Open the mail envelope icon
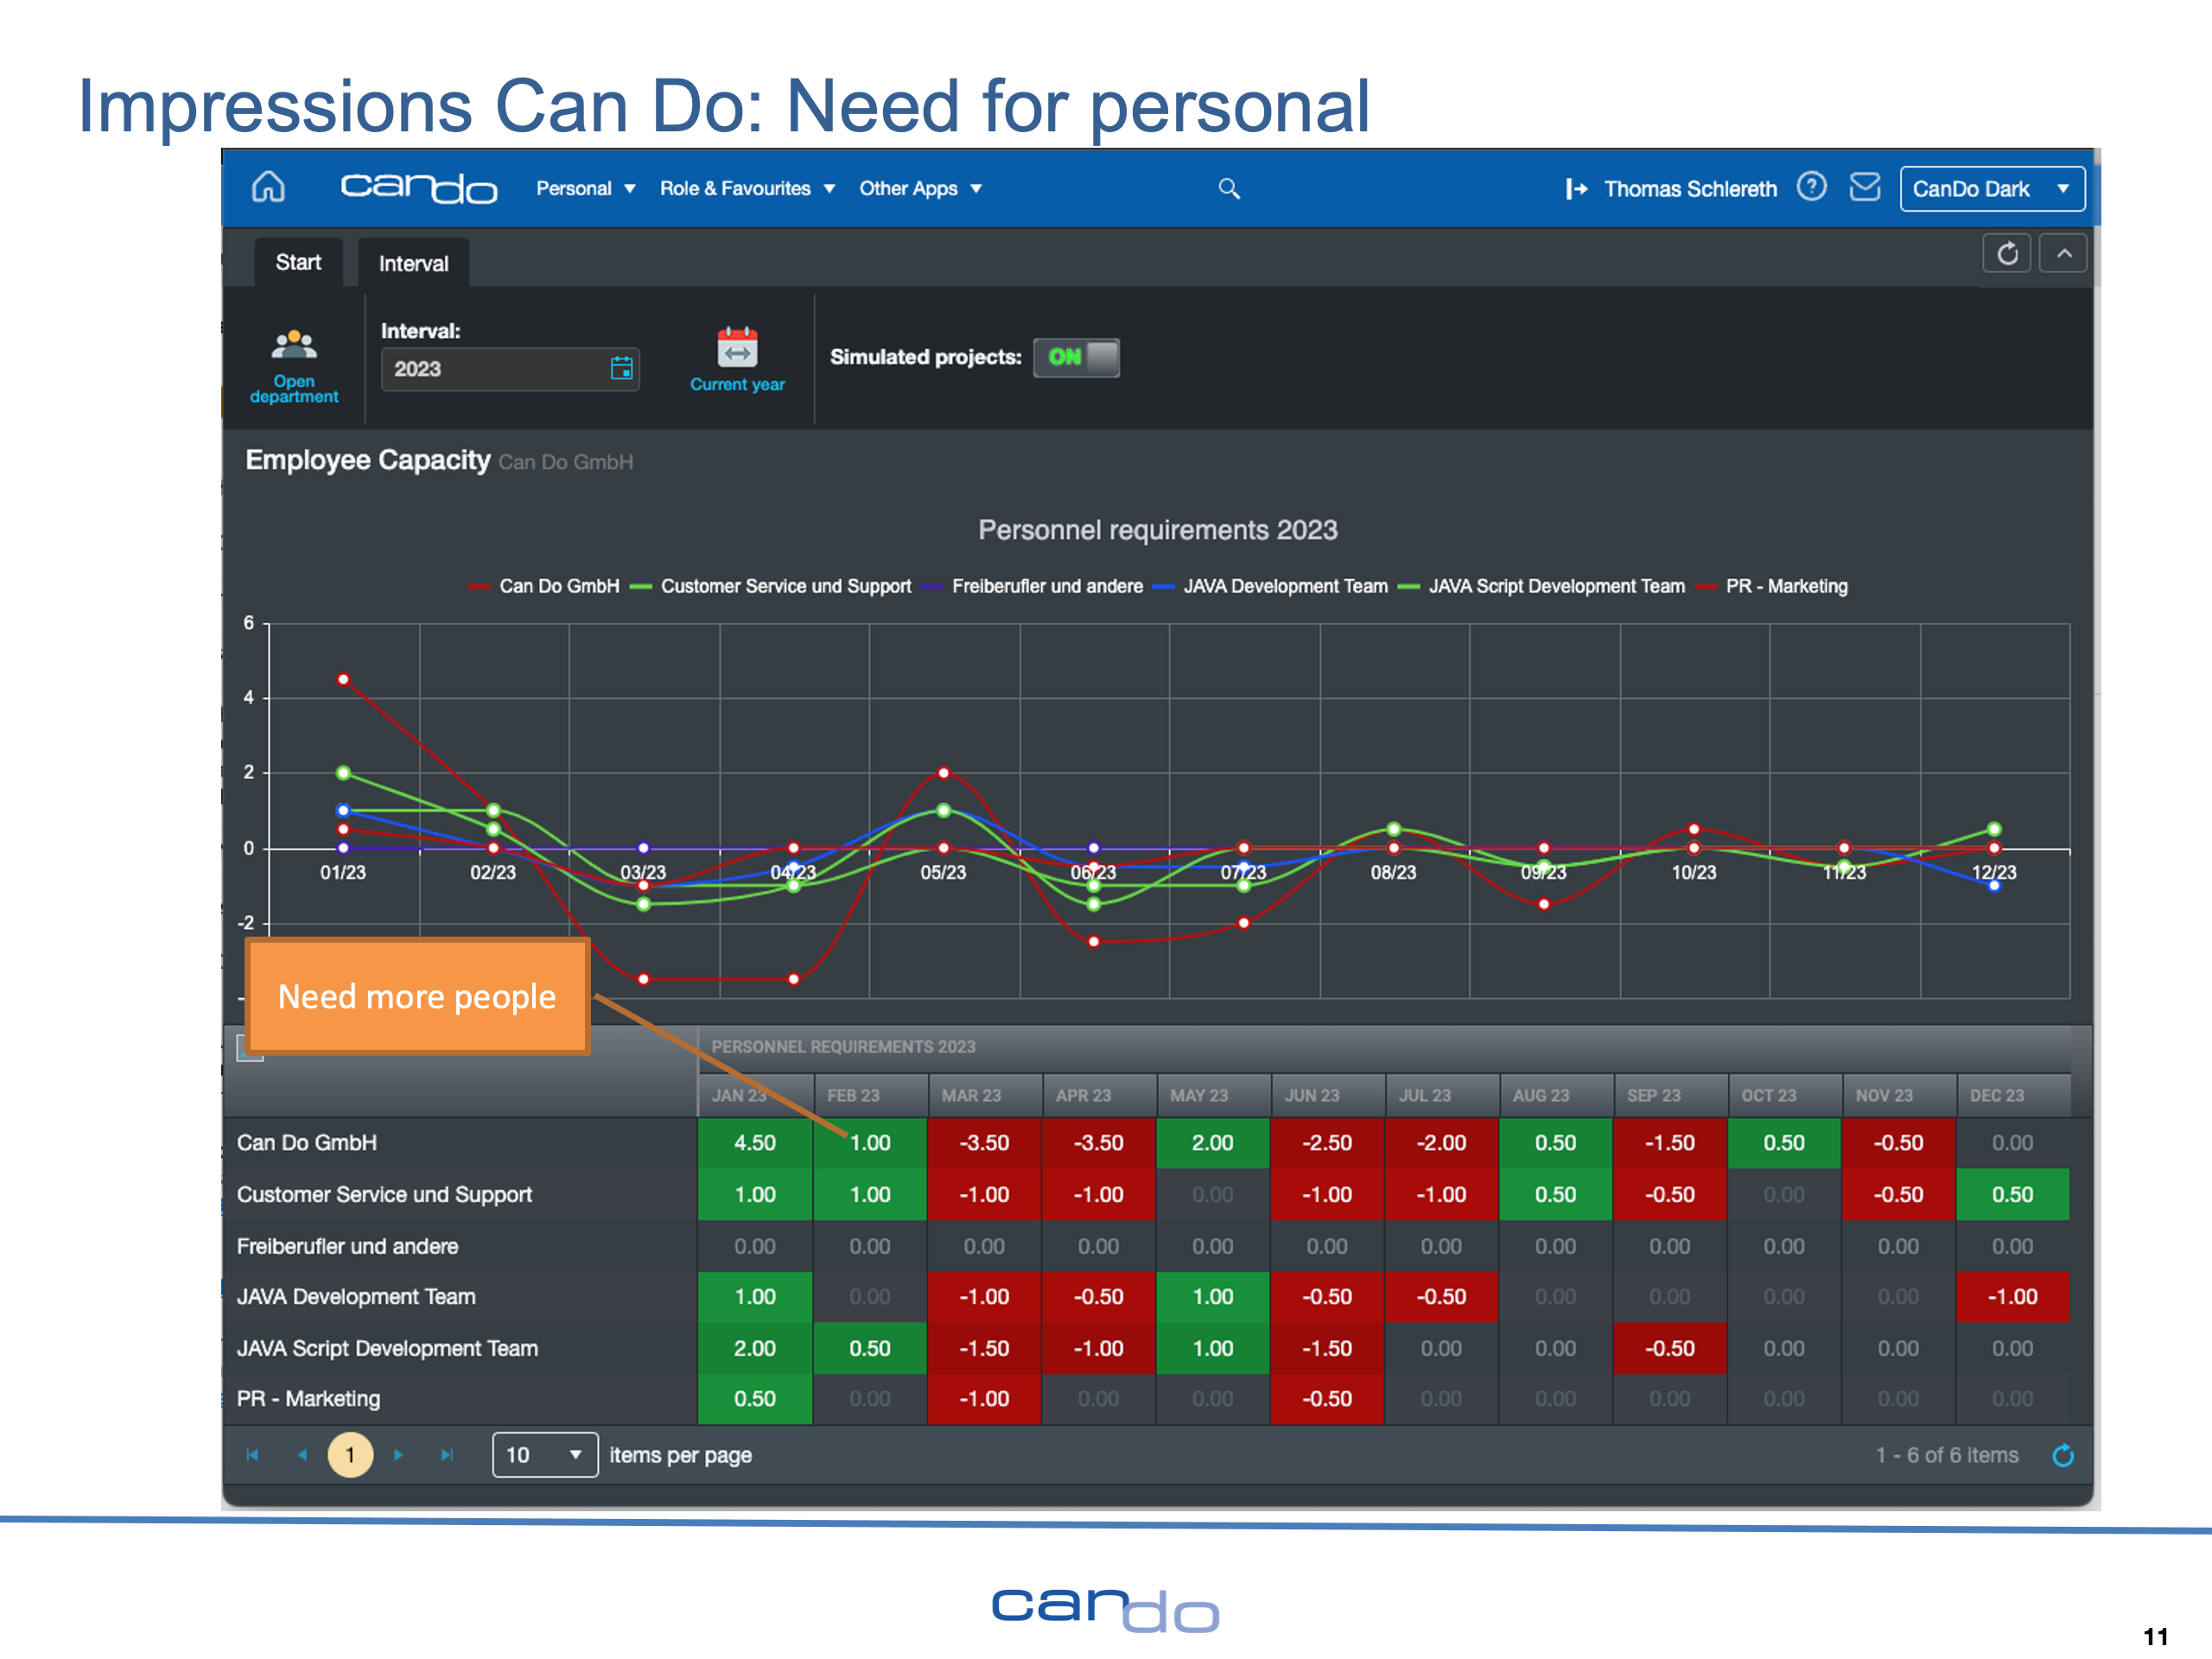2212x1659 pixels. [x=1865, y=187]
